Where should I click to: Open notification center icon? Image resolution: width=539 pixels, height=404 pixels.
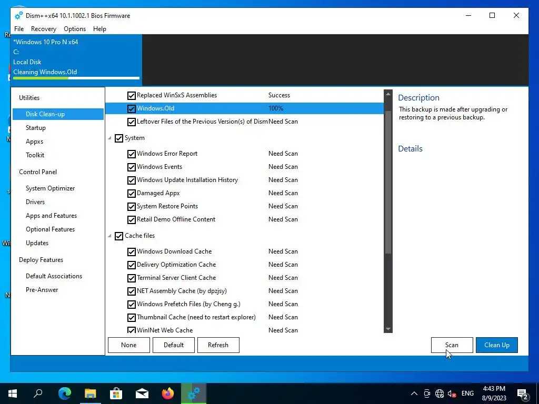(523, 394)
